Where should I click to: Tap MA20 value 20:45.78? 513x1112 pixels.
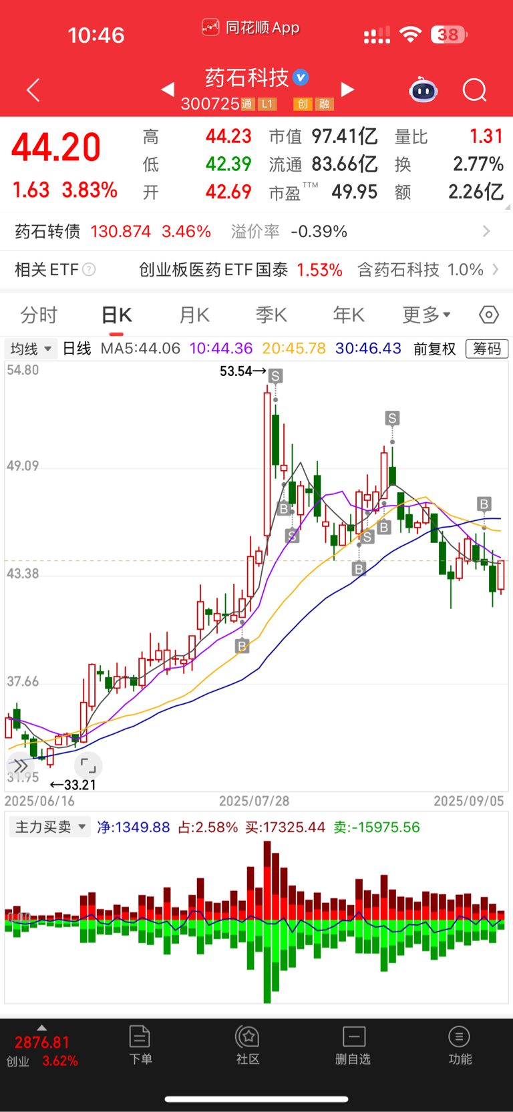[294, 349]
